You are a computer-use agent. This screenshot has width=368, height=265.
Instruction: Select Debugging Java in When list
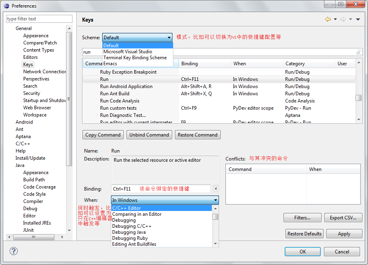click(129, 232)
